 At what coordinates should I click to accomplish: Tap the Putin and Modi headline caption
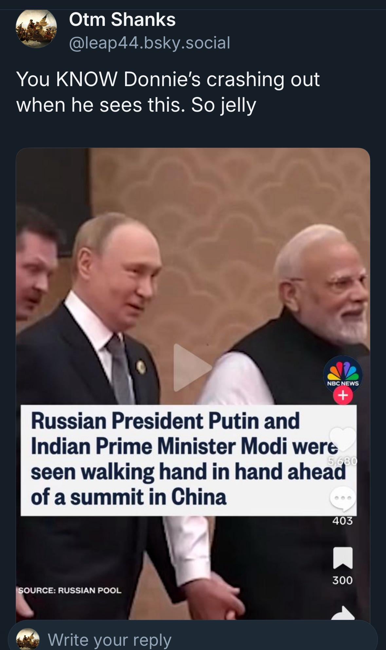tap(189, 460)
